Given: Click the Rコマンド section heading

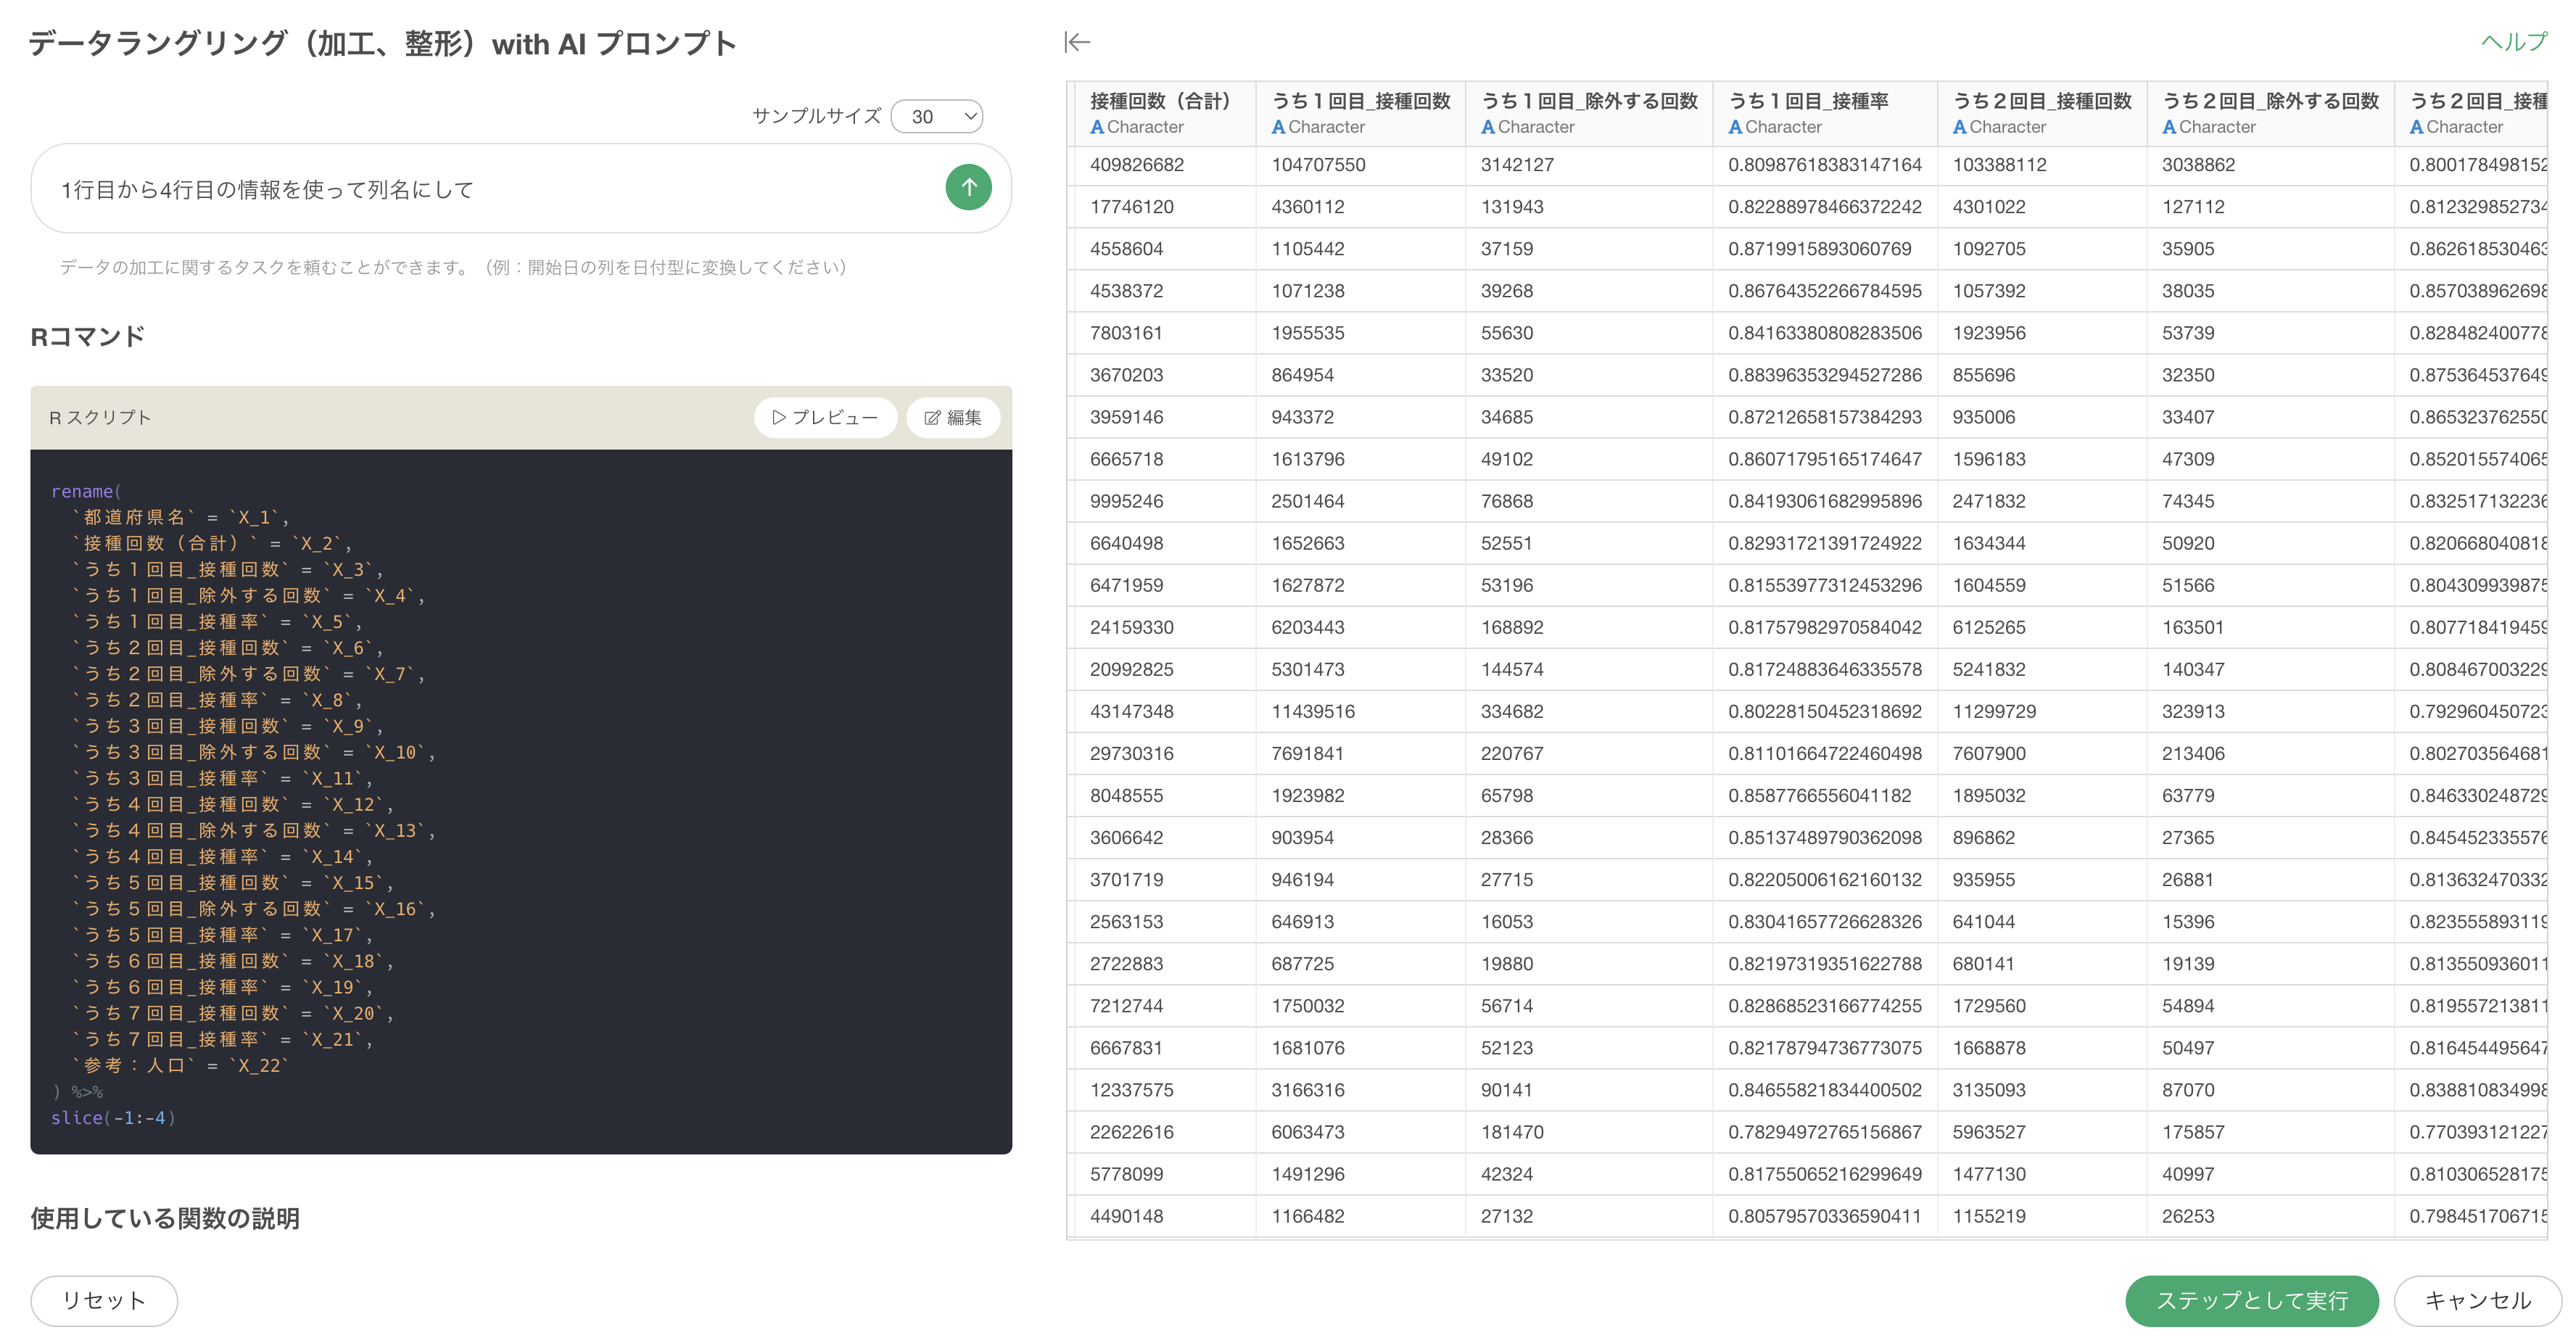Looking at the screenshot, I should pos(88,337).
